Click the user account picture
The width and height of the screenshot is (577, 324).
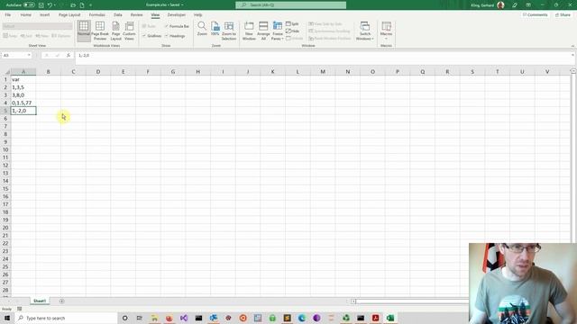coord(500,5)
